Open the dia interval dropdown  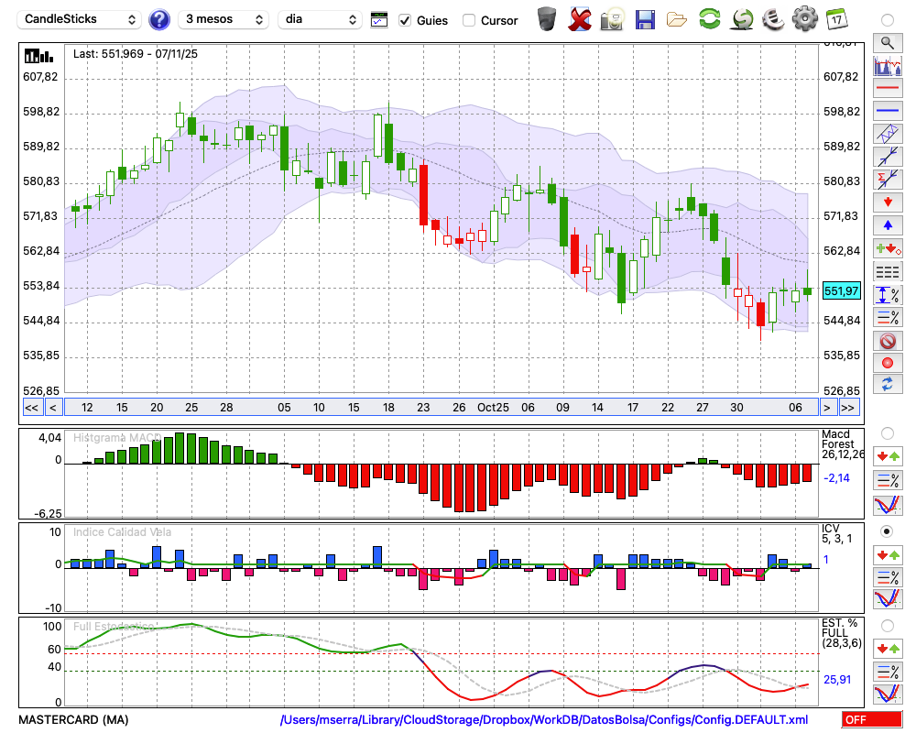coord(320,19)
